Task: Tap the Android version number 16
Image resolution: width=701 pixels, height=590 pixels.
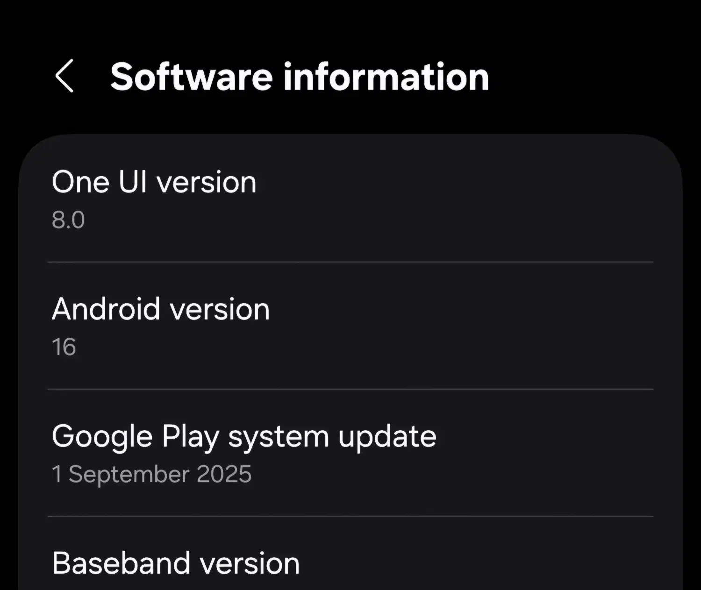Action: pos(64,347)
